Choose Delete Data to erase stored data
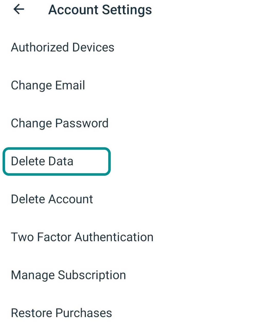The width and height of the screenshot is (275, 326). (42, 161)
